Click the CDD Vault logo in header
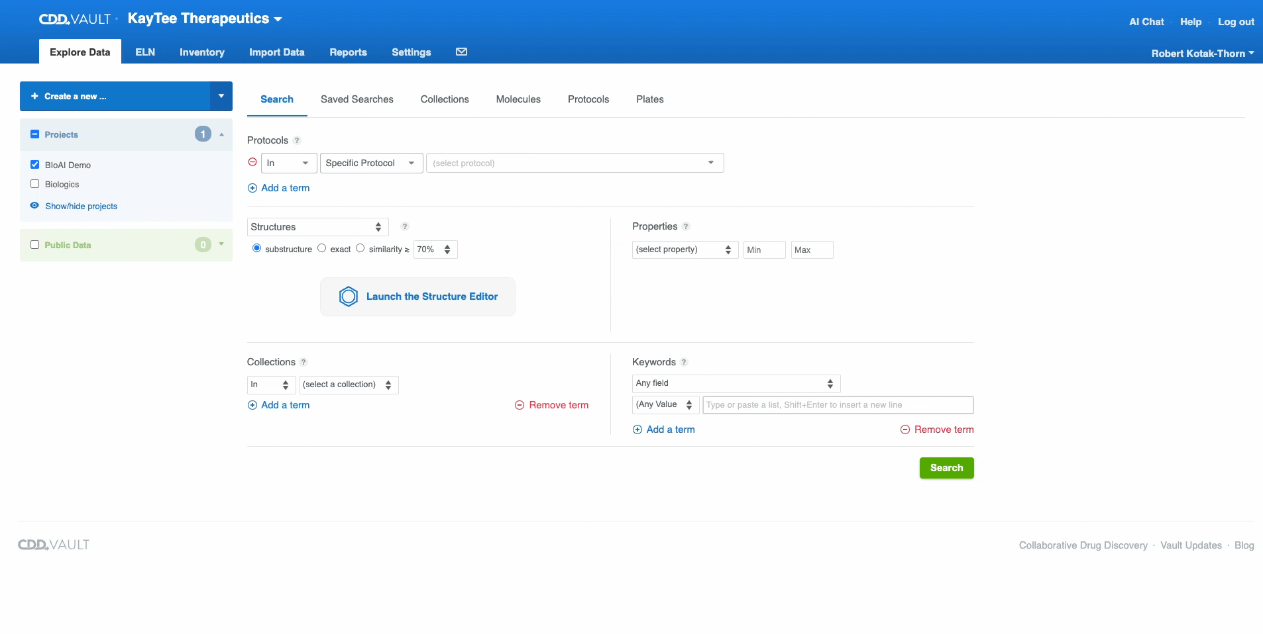This screenshot has height=634, width=1263. point(75,19)
